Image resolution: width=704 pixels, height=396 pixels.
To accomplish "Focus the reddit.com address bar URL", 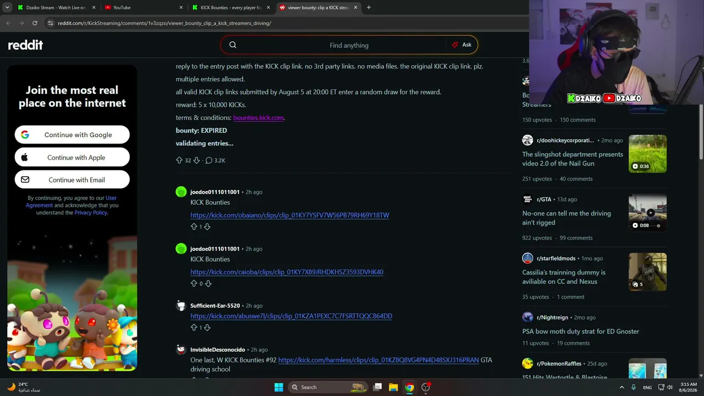I will click(164, 23).
